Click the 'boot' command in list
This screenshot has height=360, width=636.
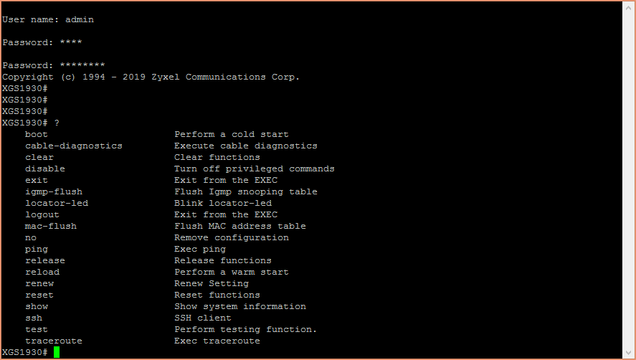tap(37, 134)
